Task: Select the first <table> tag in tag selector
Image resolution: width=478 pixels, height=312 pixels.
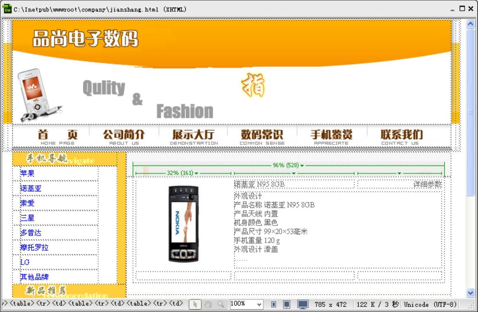Action: tap(22, 303)
